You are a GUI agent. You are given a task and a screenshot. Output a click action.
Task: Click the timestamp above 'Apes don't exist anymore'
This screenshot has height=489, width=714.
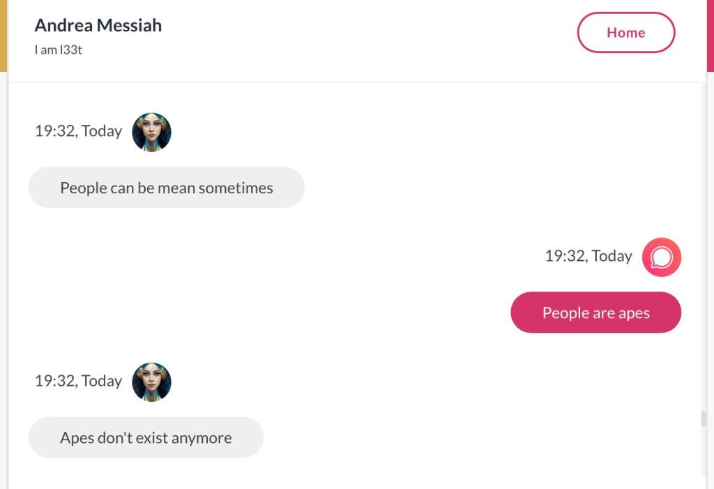[78, 381]
